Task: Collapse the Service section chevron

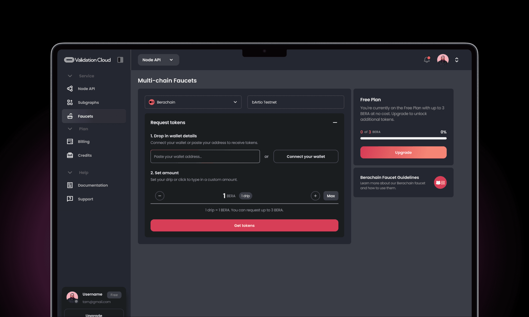Action: pos(70,76)
